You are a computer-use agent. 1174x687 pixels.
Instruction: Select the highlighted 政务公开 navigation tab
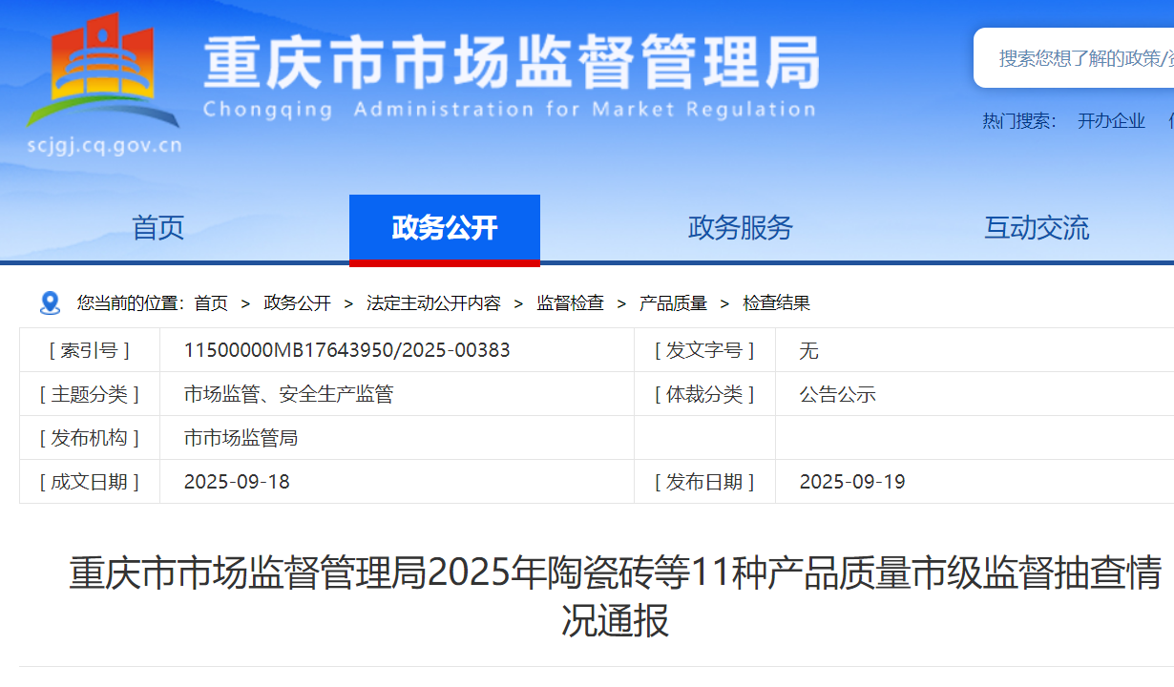[445, 228]
